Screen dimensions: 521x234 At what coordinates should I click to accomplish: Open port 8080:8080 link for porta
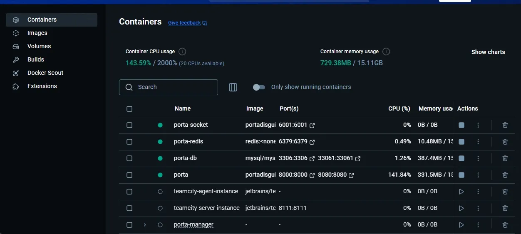[x=336, y=175]
